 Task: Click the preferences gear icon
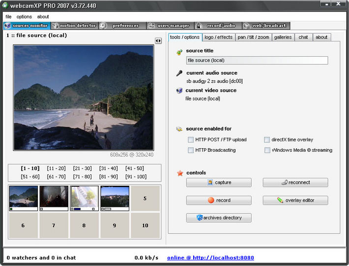click(103, 26)
